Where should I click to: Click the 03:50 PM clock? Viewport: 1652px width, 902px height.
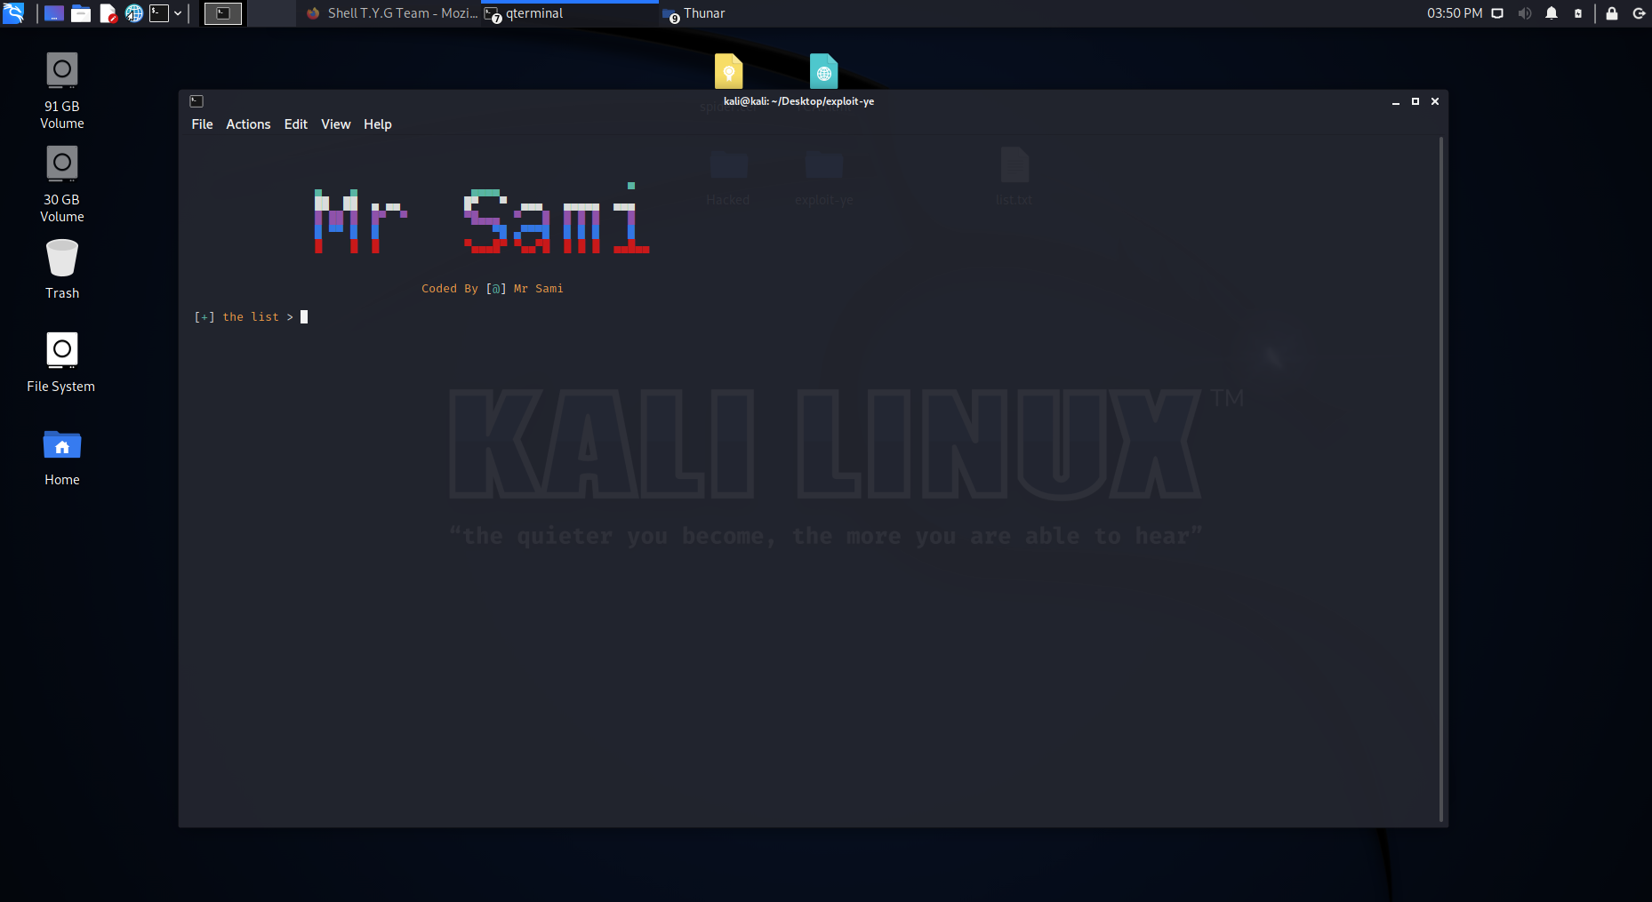coord(1455,13)
